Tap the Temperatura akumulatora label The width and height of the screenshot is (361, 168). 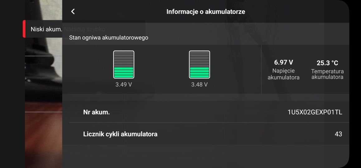coord(327,74)
